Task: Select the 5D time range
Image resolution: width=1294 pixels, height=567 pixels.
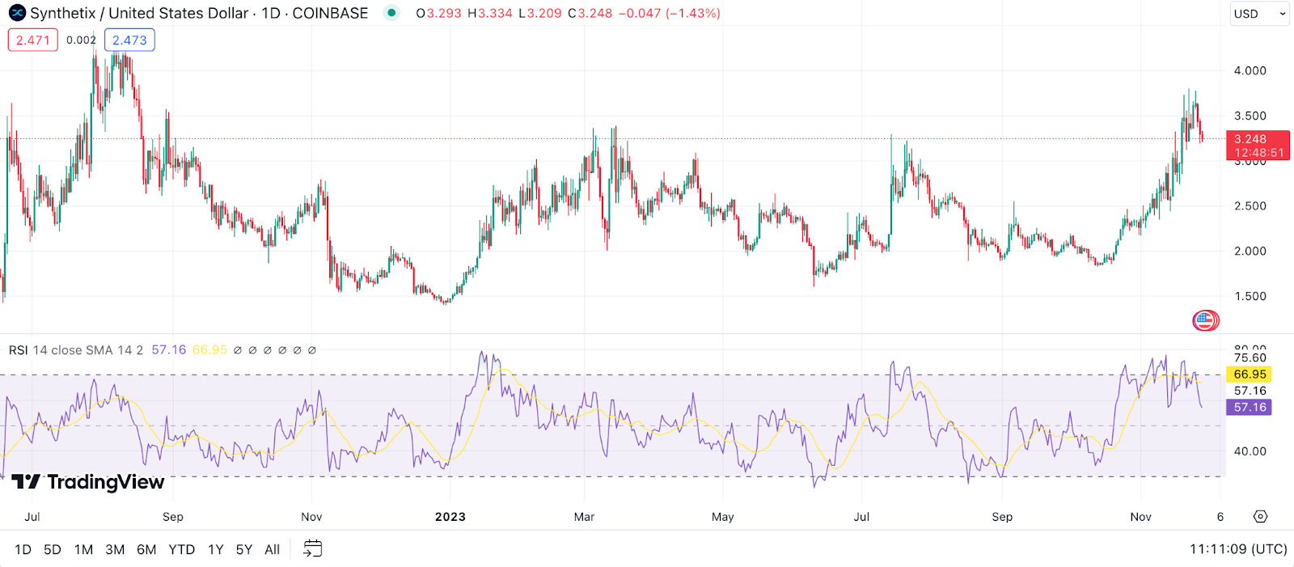Action: 53,549
